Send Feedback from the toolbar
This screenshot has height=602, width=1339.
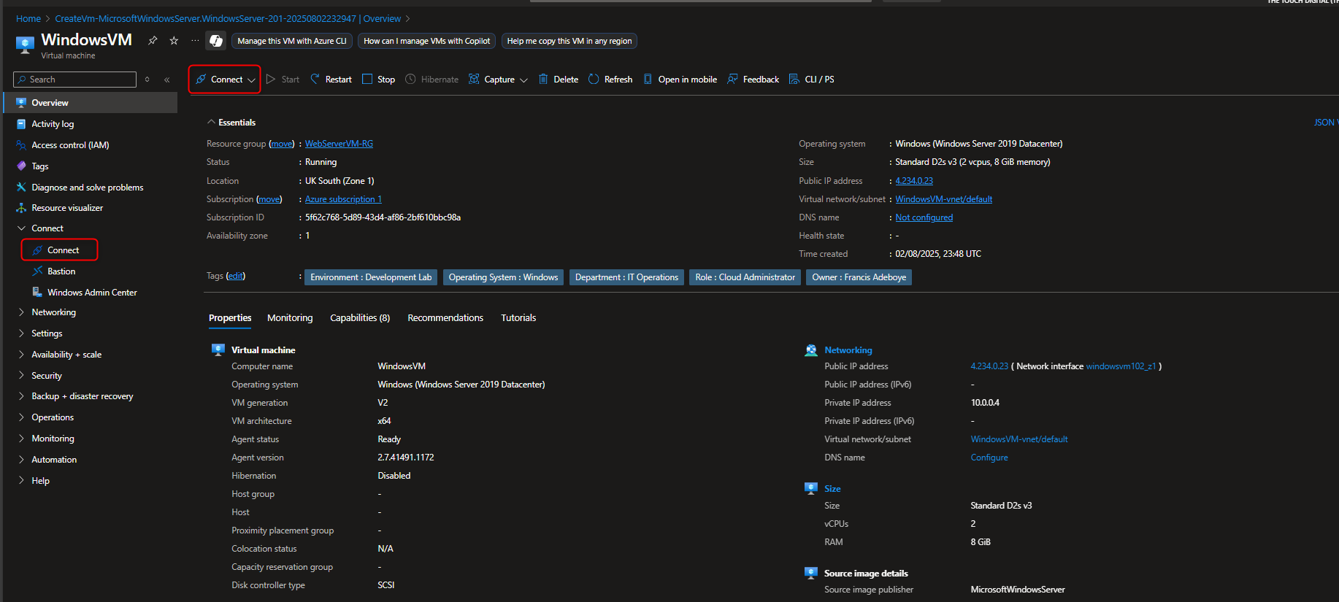[x=753, y=80]
